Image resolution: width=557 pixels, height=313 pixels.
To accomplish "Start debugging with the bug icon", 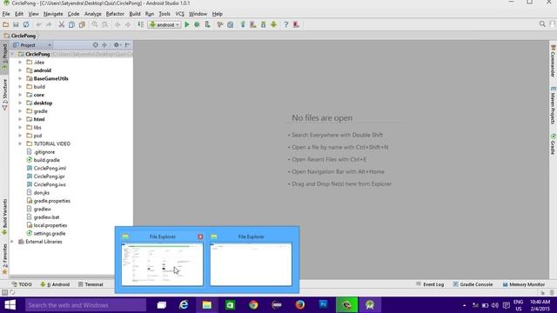I will point(198,24).
